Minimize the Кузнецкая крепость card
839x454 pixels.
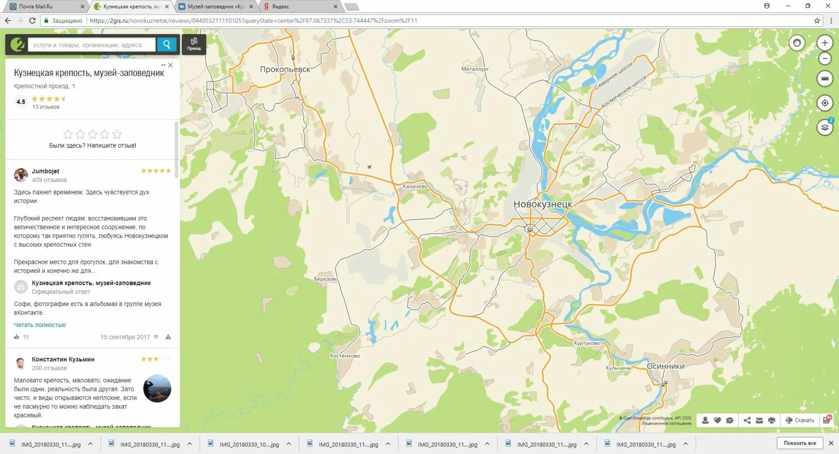point(163,65)
